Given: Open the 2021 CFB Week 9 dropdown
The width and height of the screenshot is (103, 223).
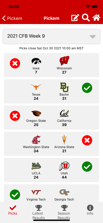Looking at the screenshot, I should point(51,37).
